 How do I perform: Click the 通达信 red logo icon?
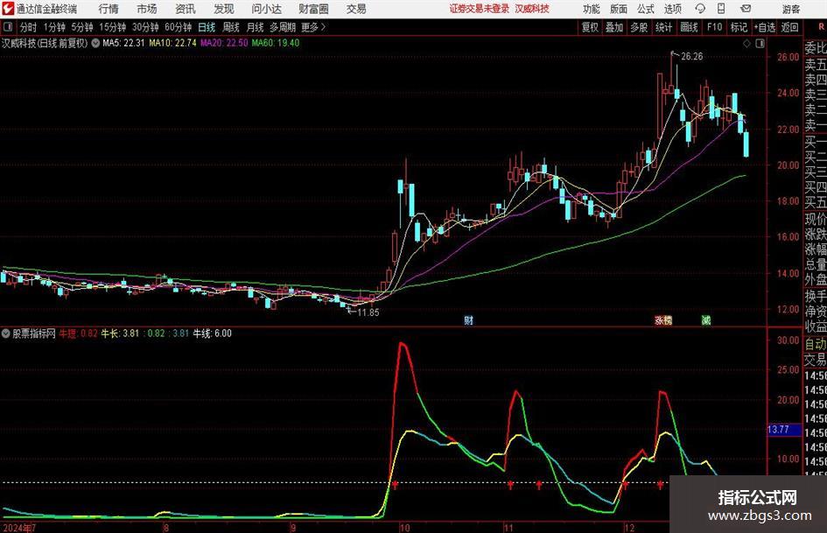coord(8,9)
